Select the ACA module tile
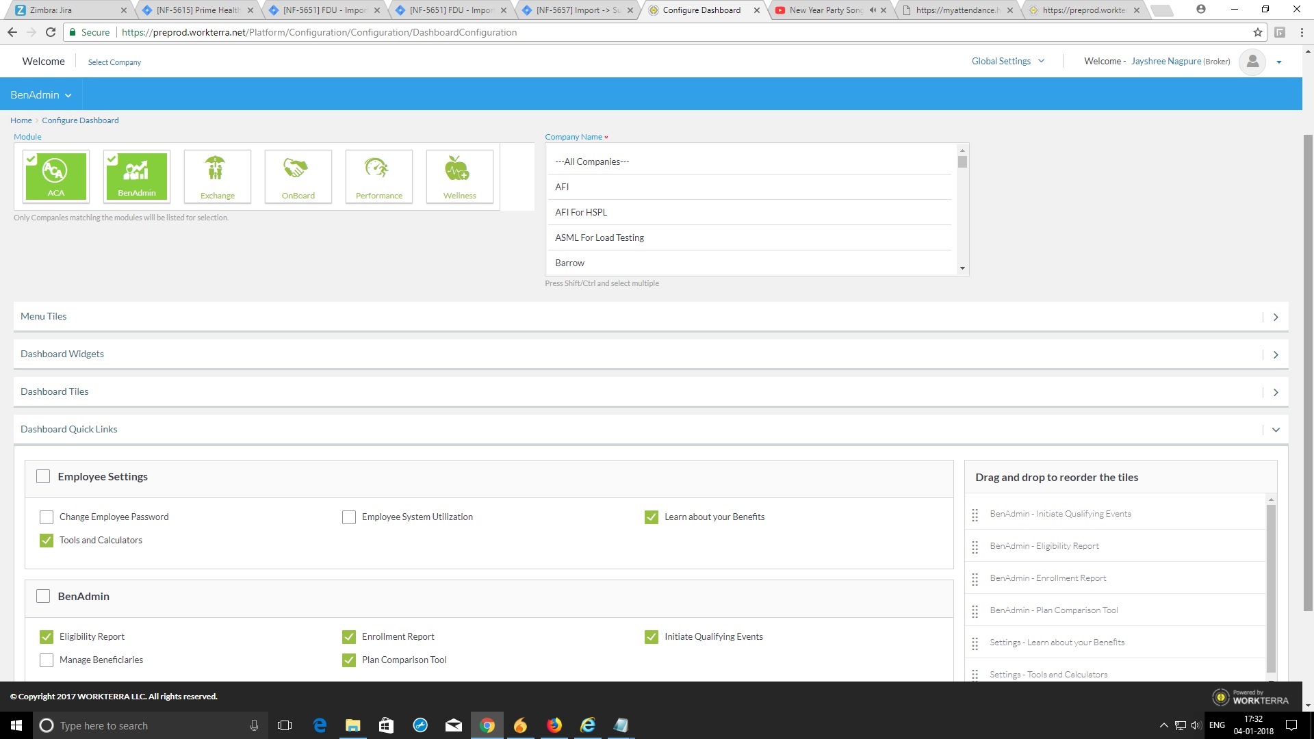 pos(56,177)
